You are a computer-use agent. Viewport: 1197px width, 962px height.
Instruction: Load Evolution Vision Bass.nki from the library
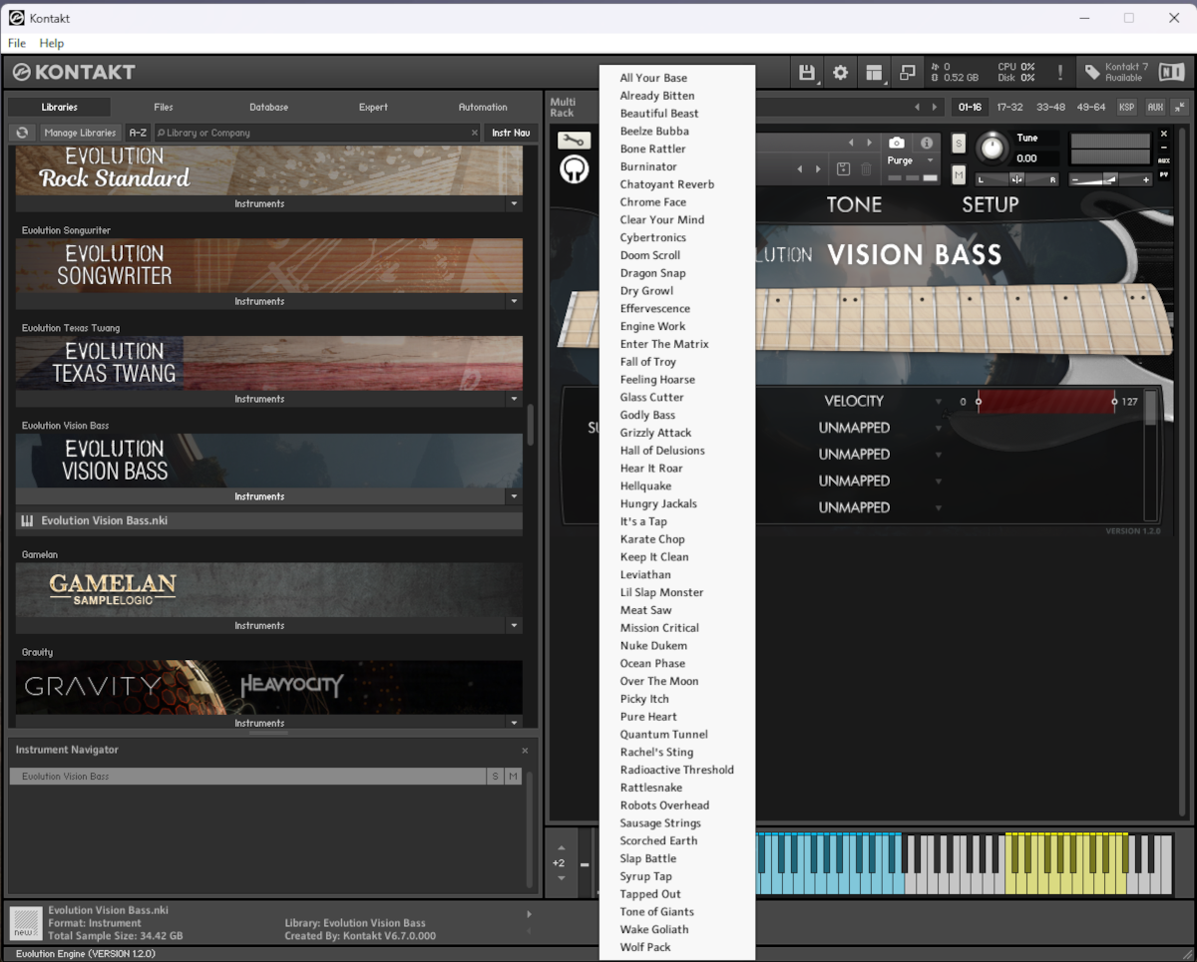[x=269, y=520]
